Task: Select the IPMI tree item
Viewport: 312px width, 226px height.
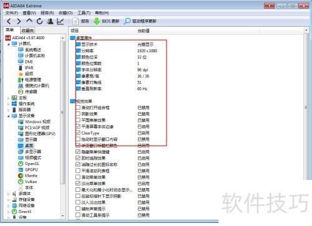Action: 26,68
